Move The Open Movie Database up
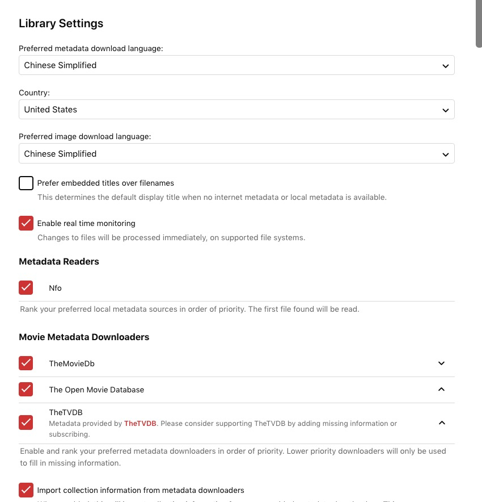The image size is (482, 502). 442,390
